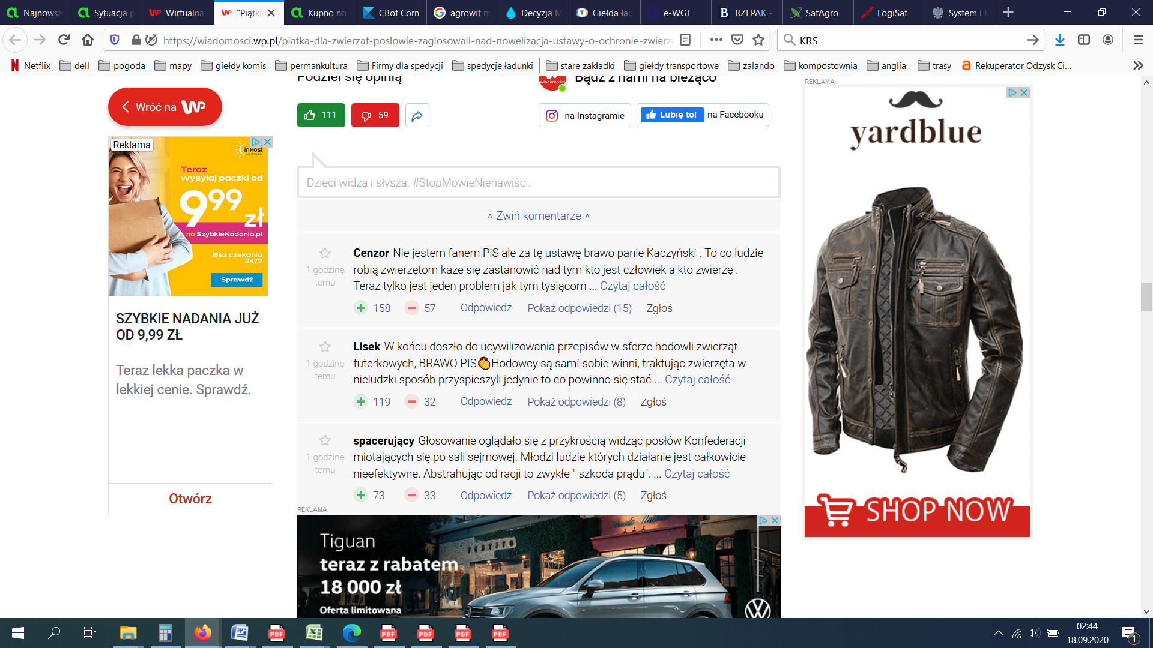Open the giełdy transportowe bookmark folder
1153x648 pixels.
671,65
